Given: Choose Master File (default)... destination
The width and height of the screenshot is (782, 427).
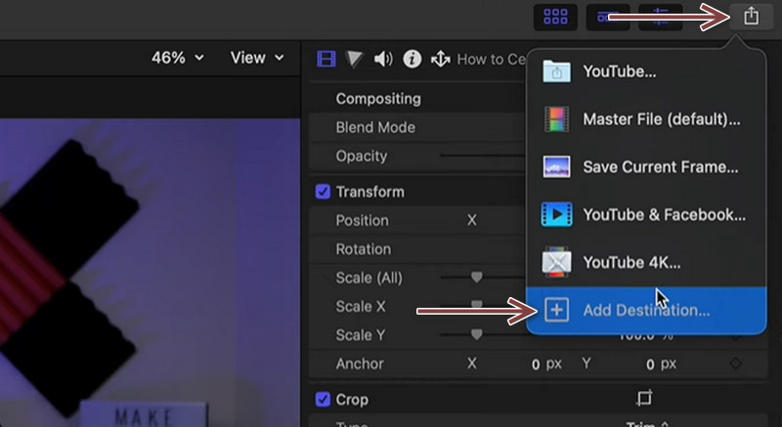Looking at the screenshot, I should (661, 119).
